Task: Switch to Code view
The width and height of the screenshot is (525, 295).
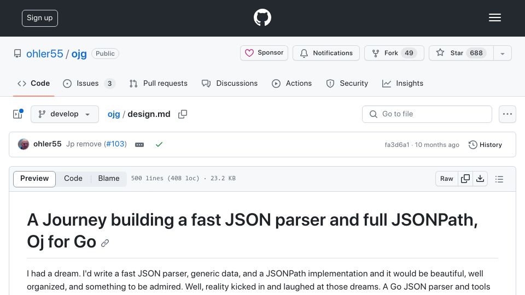Action: [x=73, y=179]
